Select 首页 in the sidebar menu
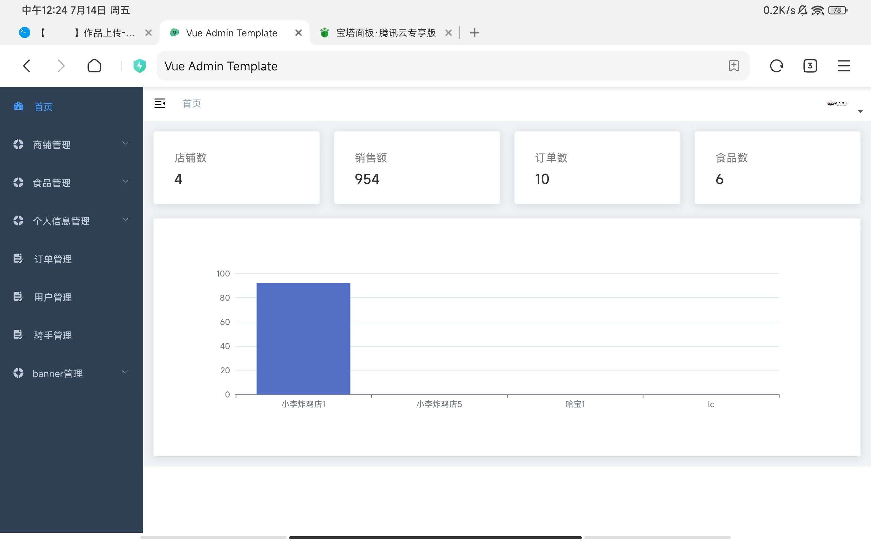Screen dimensions: 871x544 click(x=71, y=106)
